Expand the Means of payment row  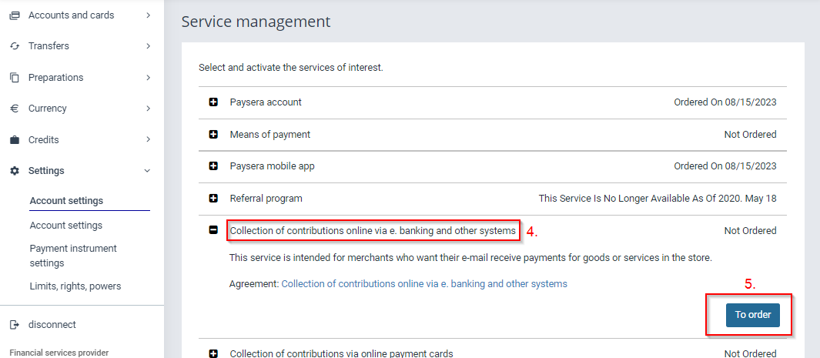click(213, 135)
